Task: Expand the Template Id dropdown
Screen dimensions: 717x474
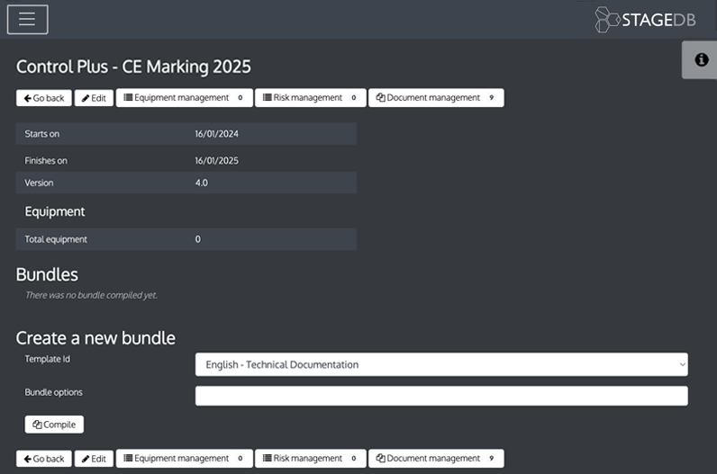Action: pos(440,364)
